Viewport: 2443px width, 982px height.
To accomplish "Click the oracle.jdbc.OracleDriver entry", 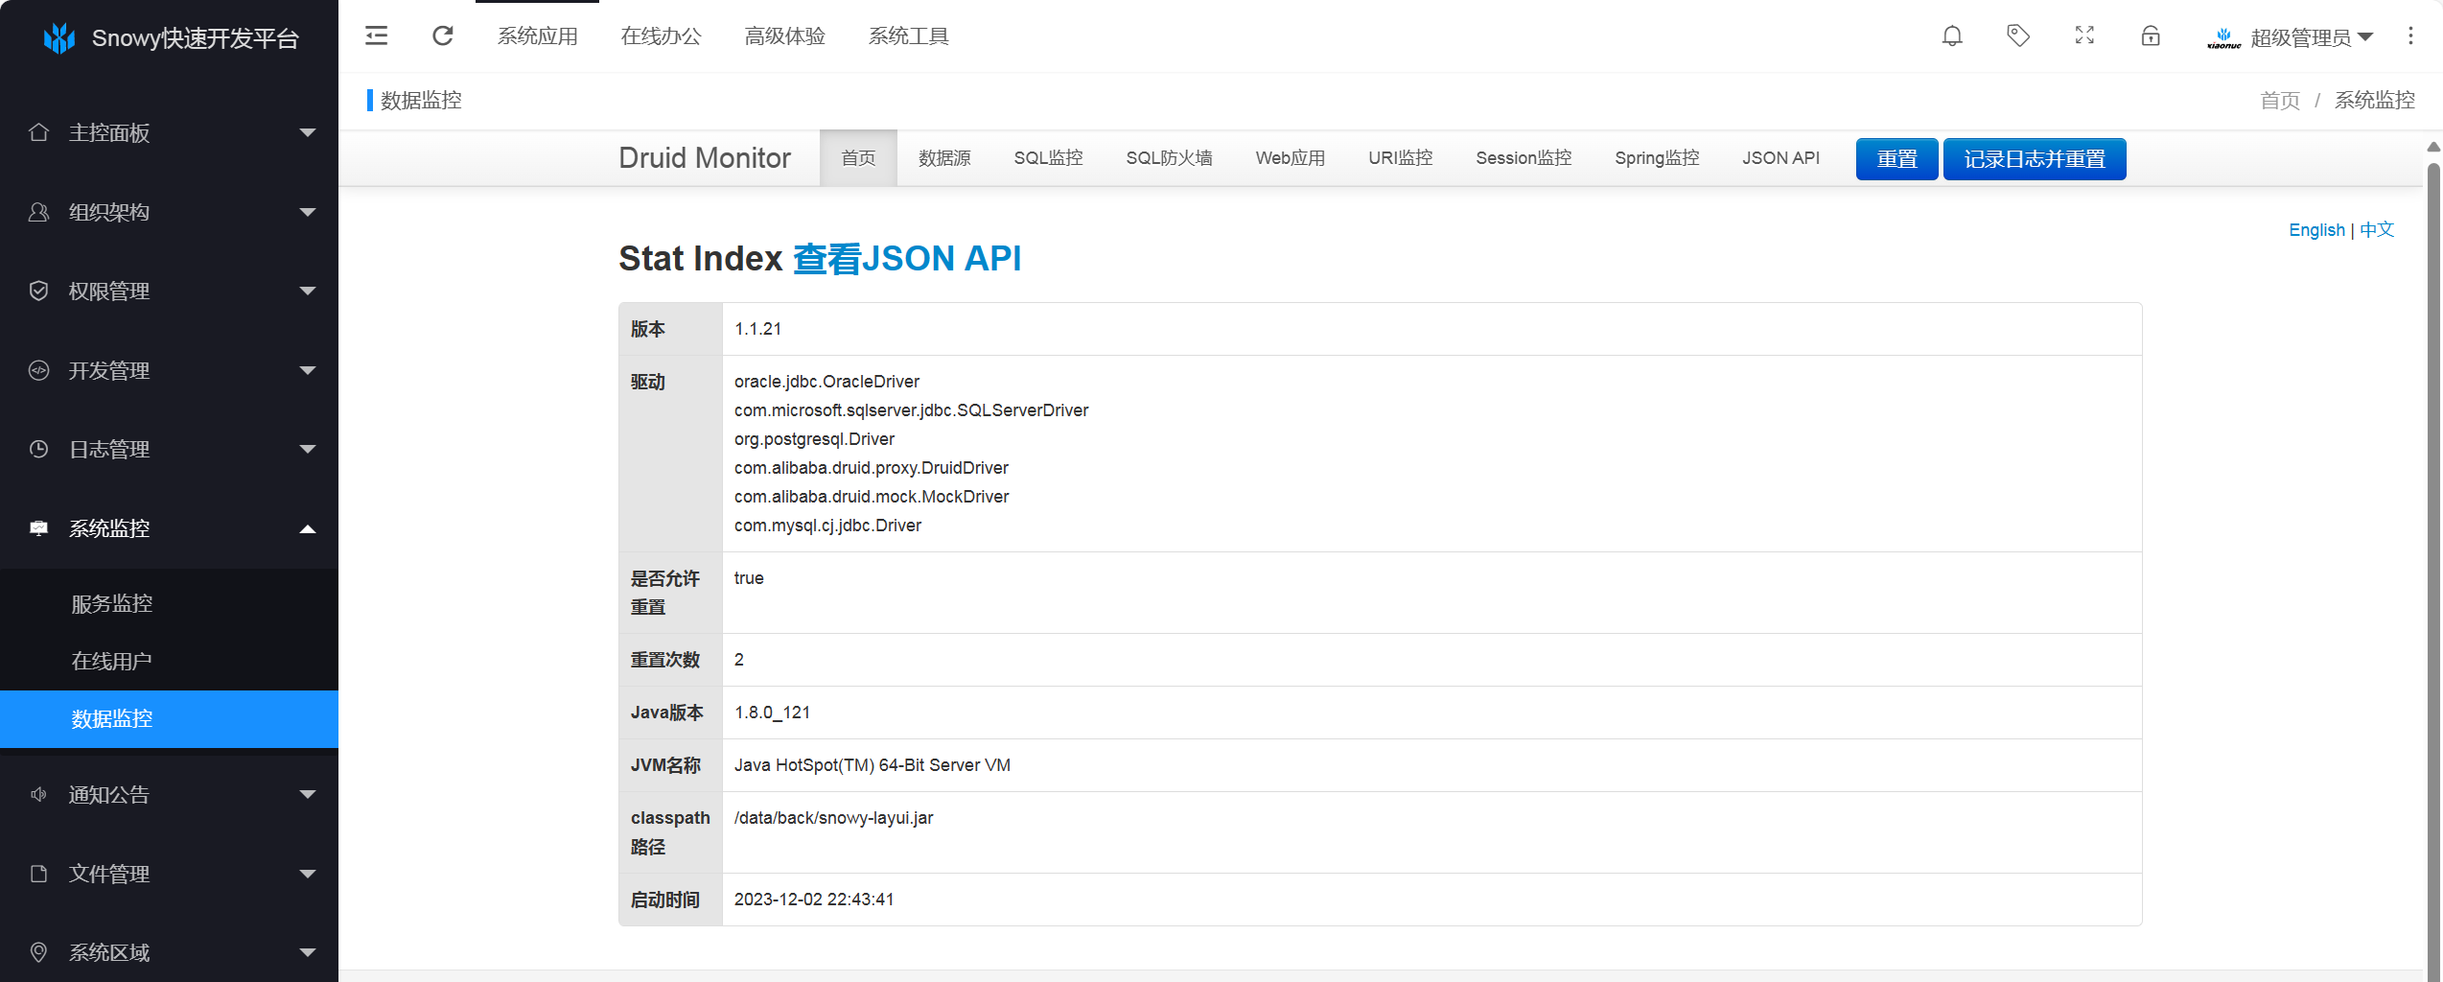I will pos(826,382).
